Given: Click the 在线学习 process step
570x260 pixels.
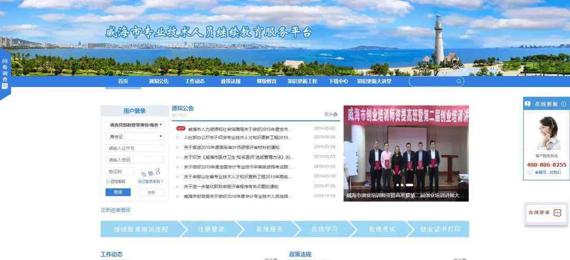Looking at the screenshot, I should tap(325, 229).
